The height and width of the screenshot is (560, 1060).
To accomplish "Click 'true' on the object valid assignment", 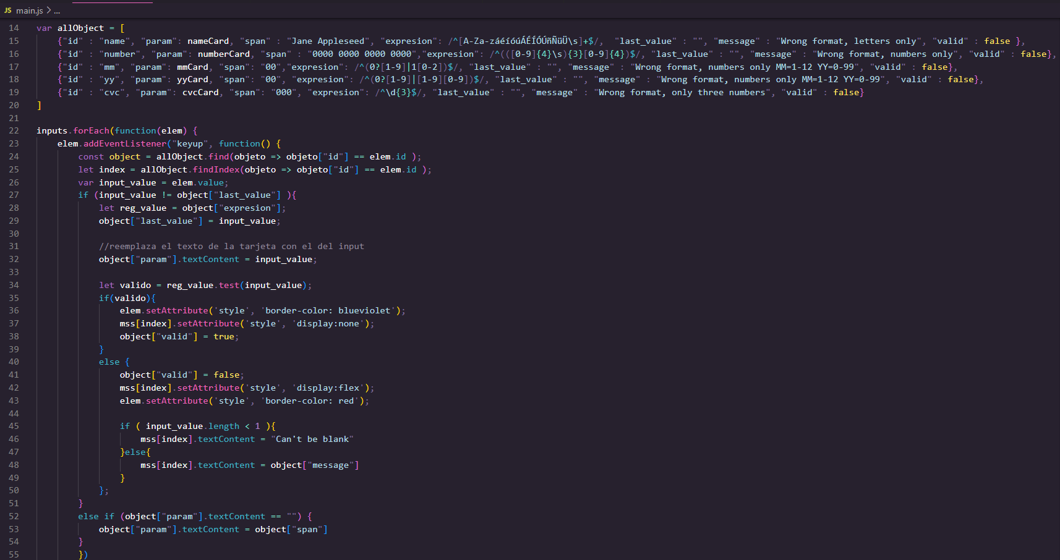I will tap(223, 336).
